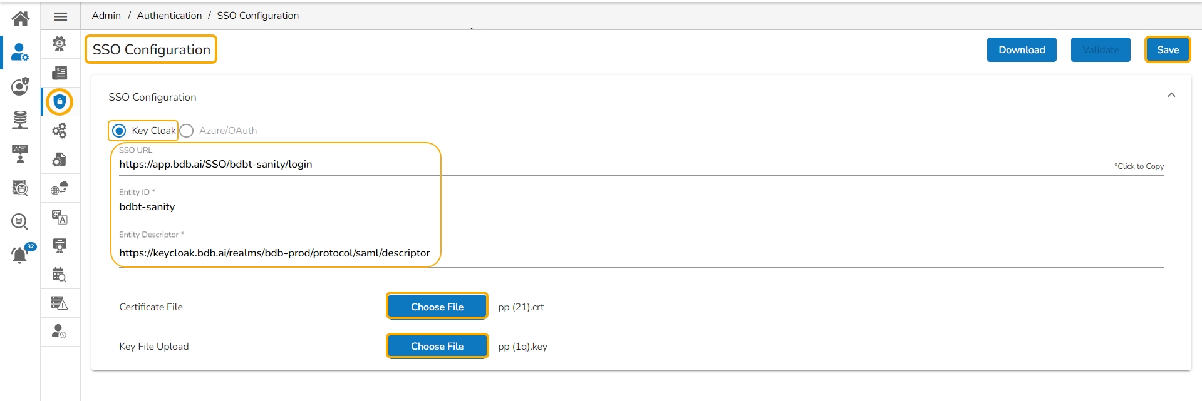This screenshot has height=401, width=1202.
Task: Click the Authentication breadcrumb
Action: (169, 16)
